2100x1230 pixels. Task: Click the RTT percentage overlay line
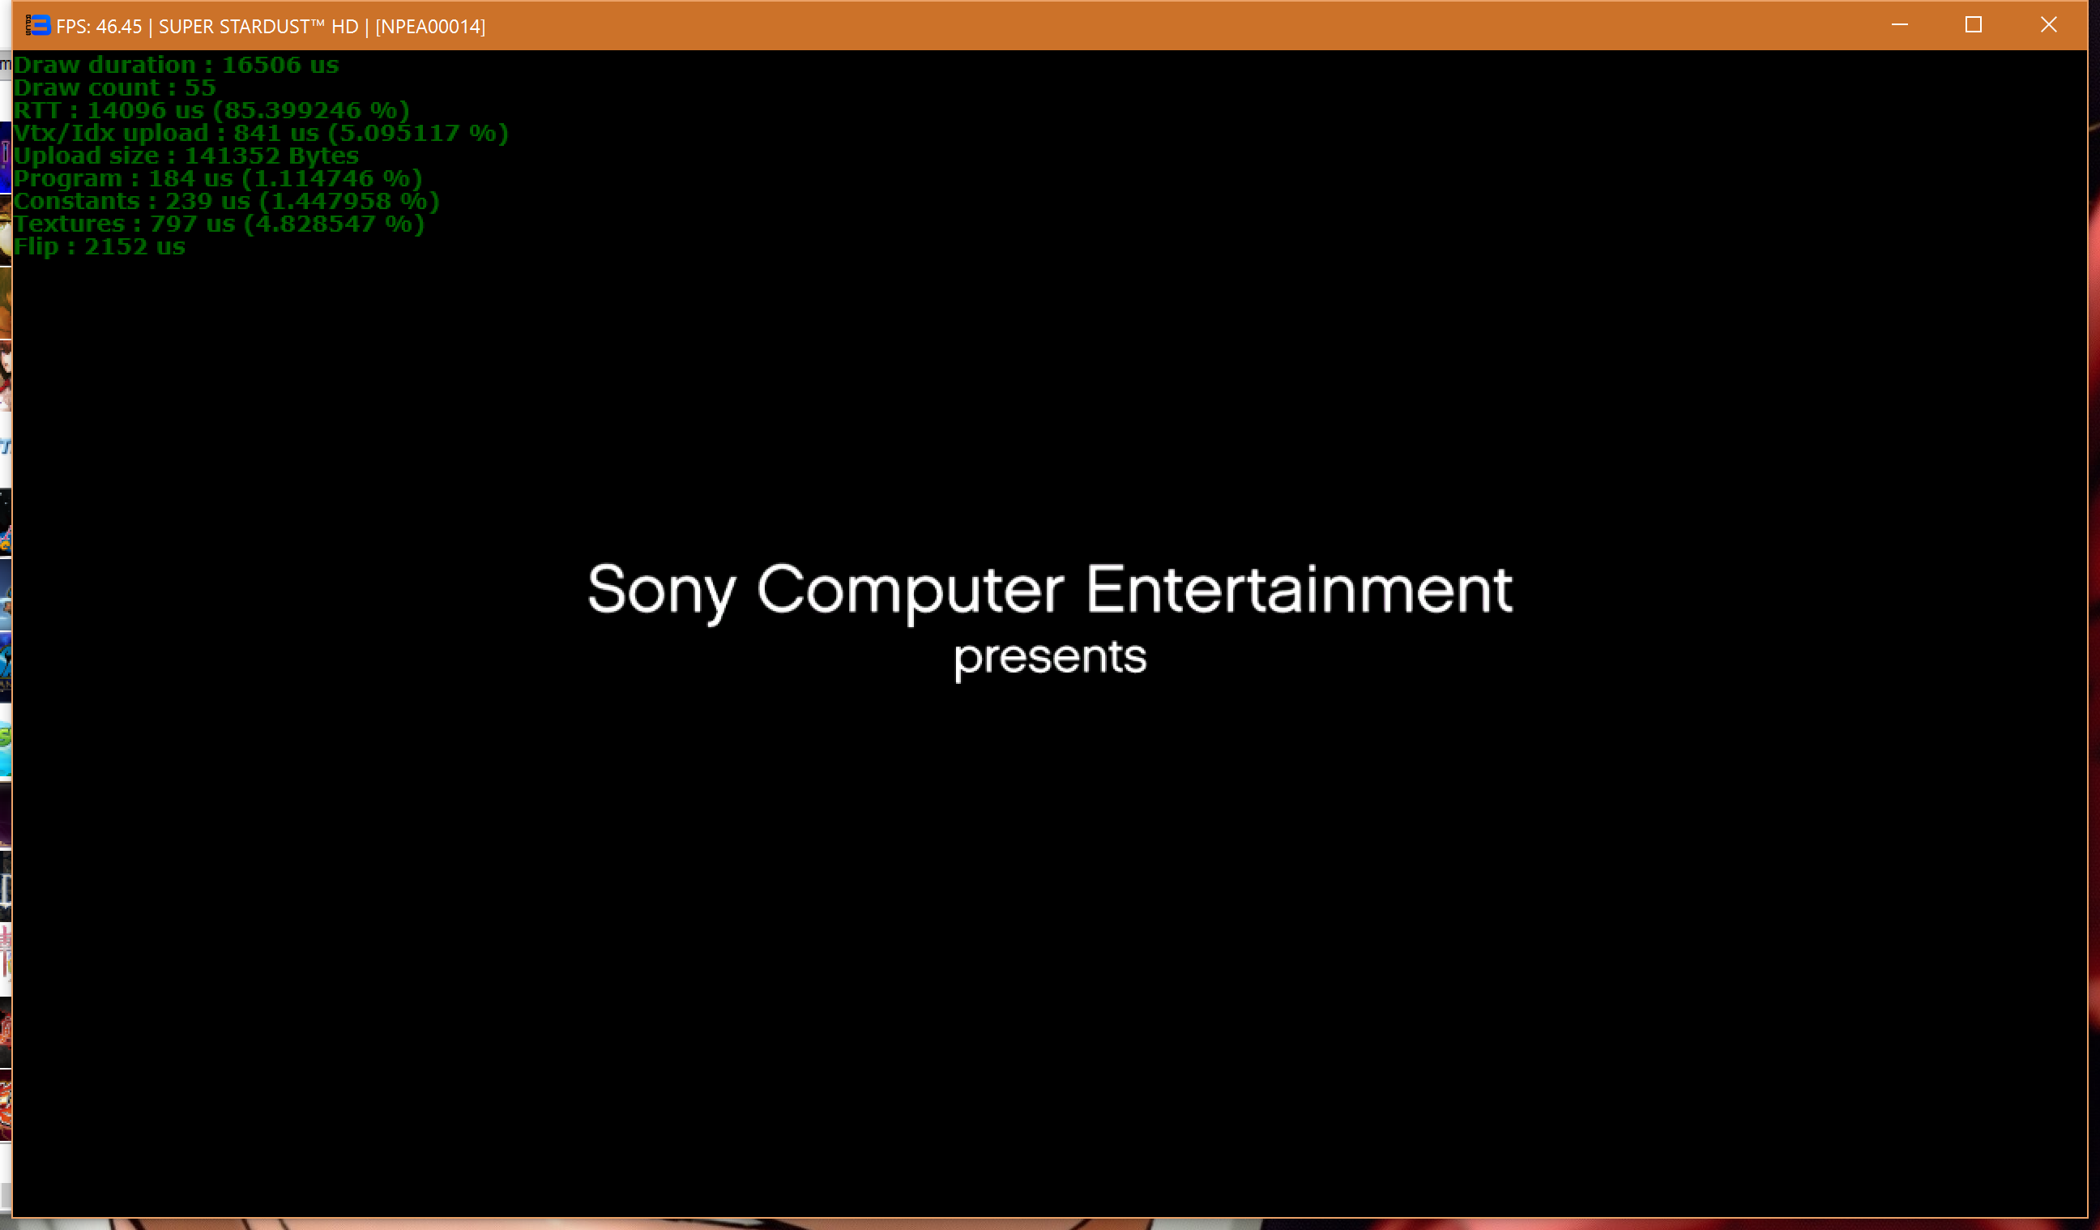[211, 110]
